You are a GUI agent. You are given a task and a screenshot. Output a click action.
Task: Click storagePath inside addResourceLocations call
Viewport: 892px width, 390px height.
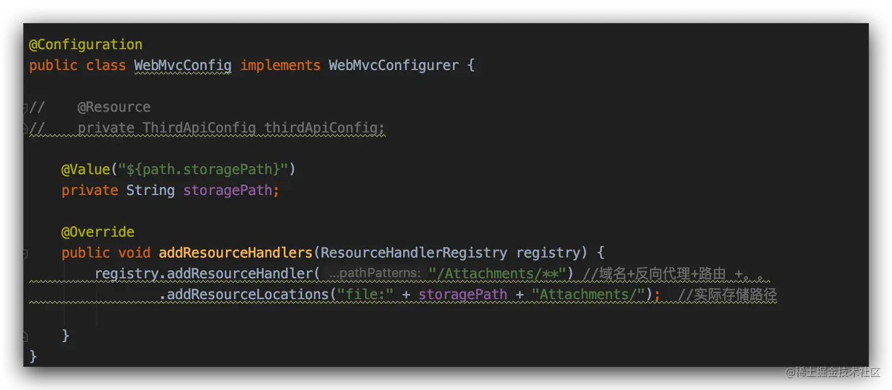point(463,295)
